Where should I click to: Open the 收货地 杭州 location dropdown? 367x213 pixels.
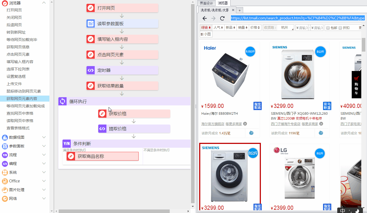[286, 28]
